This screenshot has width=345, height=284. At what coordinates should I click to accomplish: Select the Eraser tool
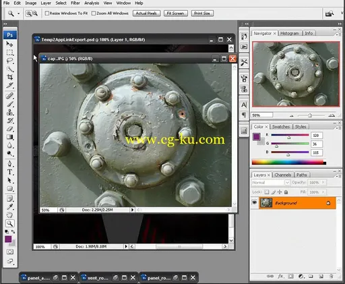(9, 129)
